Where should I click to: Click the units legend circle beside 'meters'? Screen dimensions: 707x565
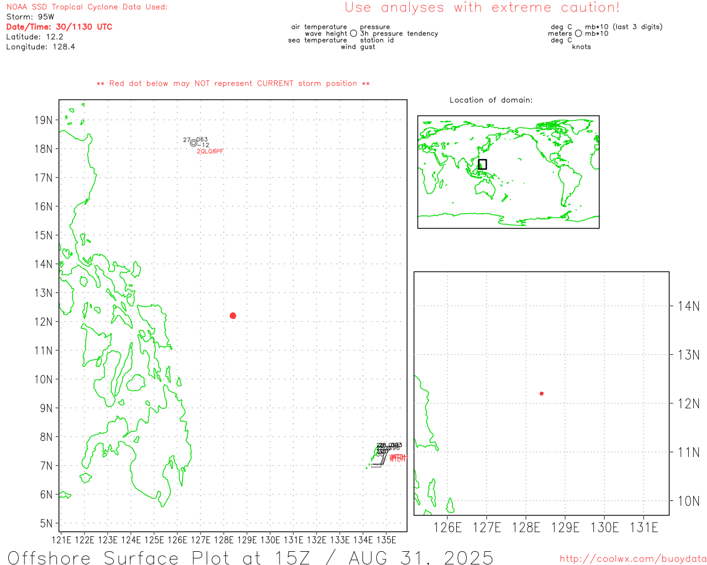point(578,34)
